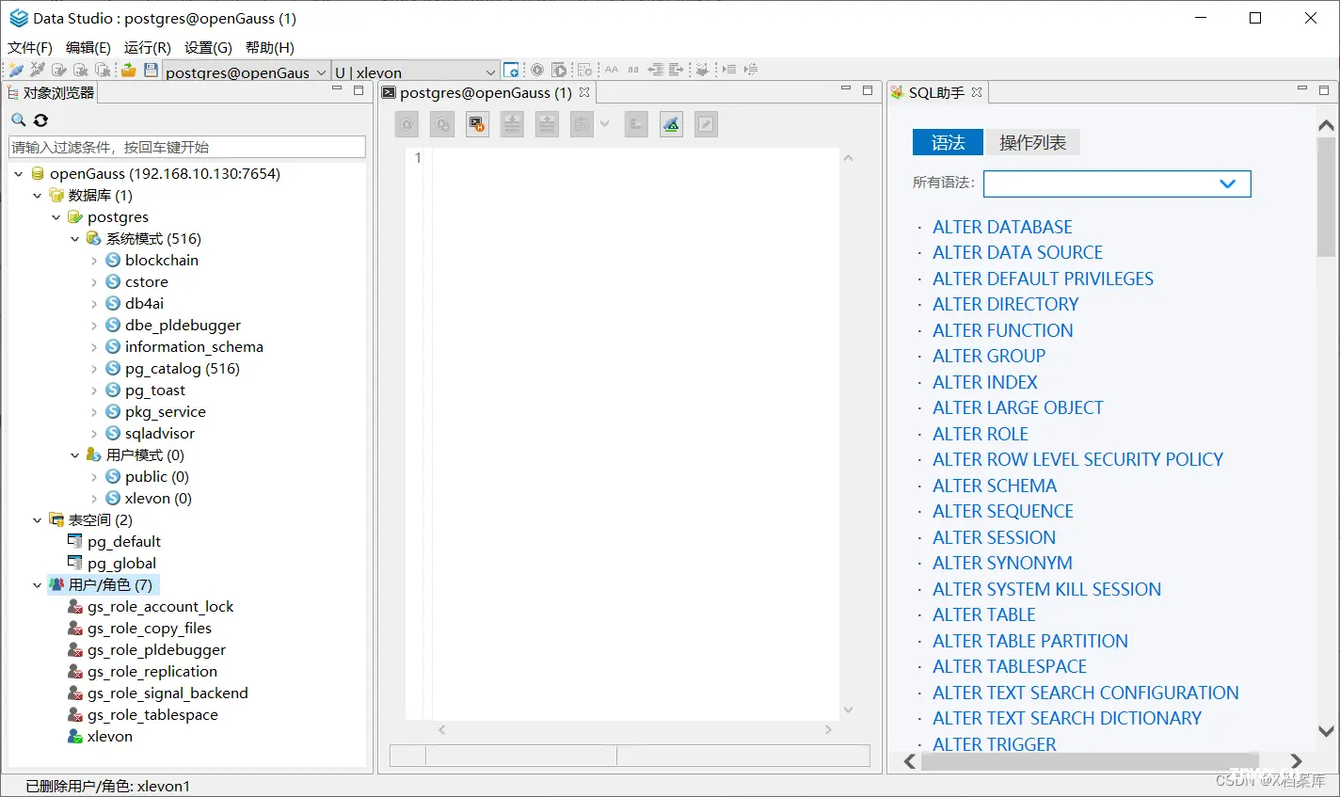Open a new SQL terminal via toolbar icon
1340x797 pixels.
pyautogui.click(x=511, y=71)
